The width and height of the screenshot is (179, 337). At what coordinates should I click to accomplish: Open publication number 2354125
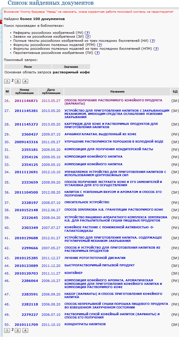pyautogui.click(x=30, y=164)
